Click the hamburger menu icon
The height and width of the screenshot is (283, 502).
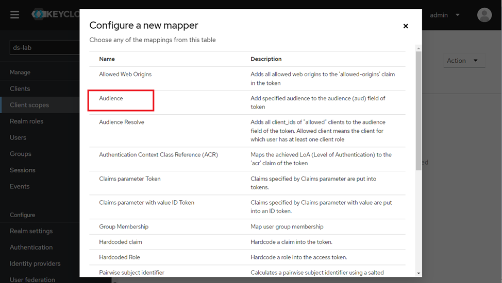tap(15, 14)
